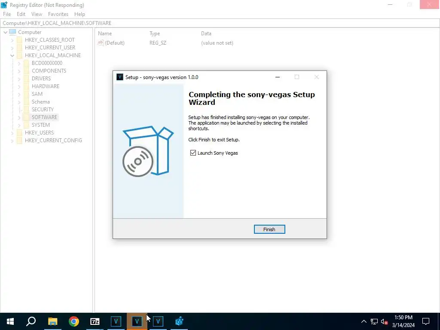Collapse the Computer tree node
440x330 pixels.
(5, 32)
